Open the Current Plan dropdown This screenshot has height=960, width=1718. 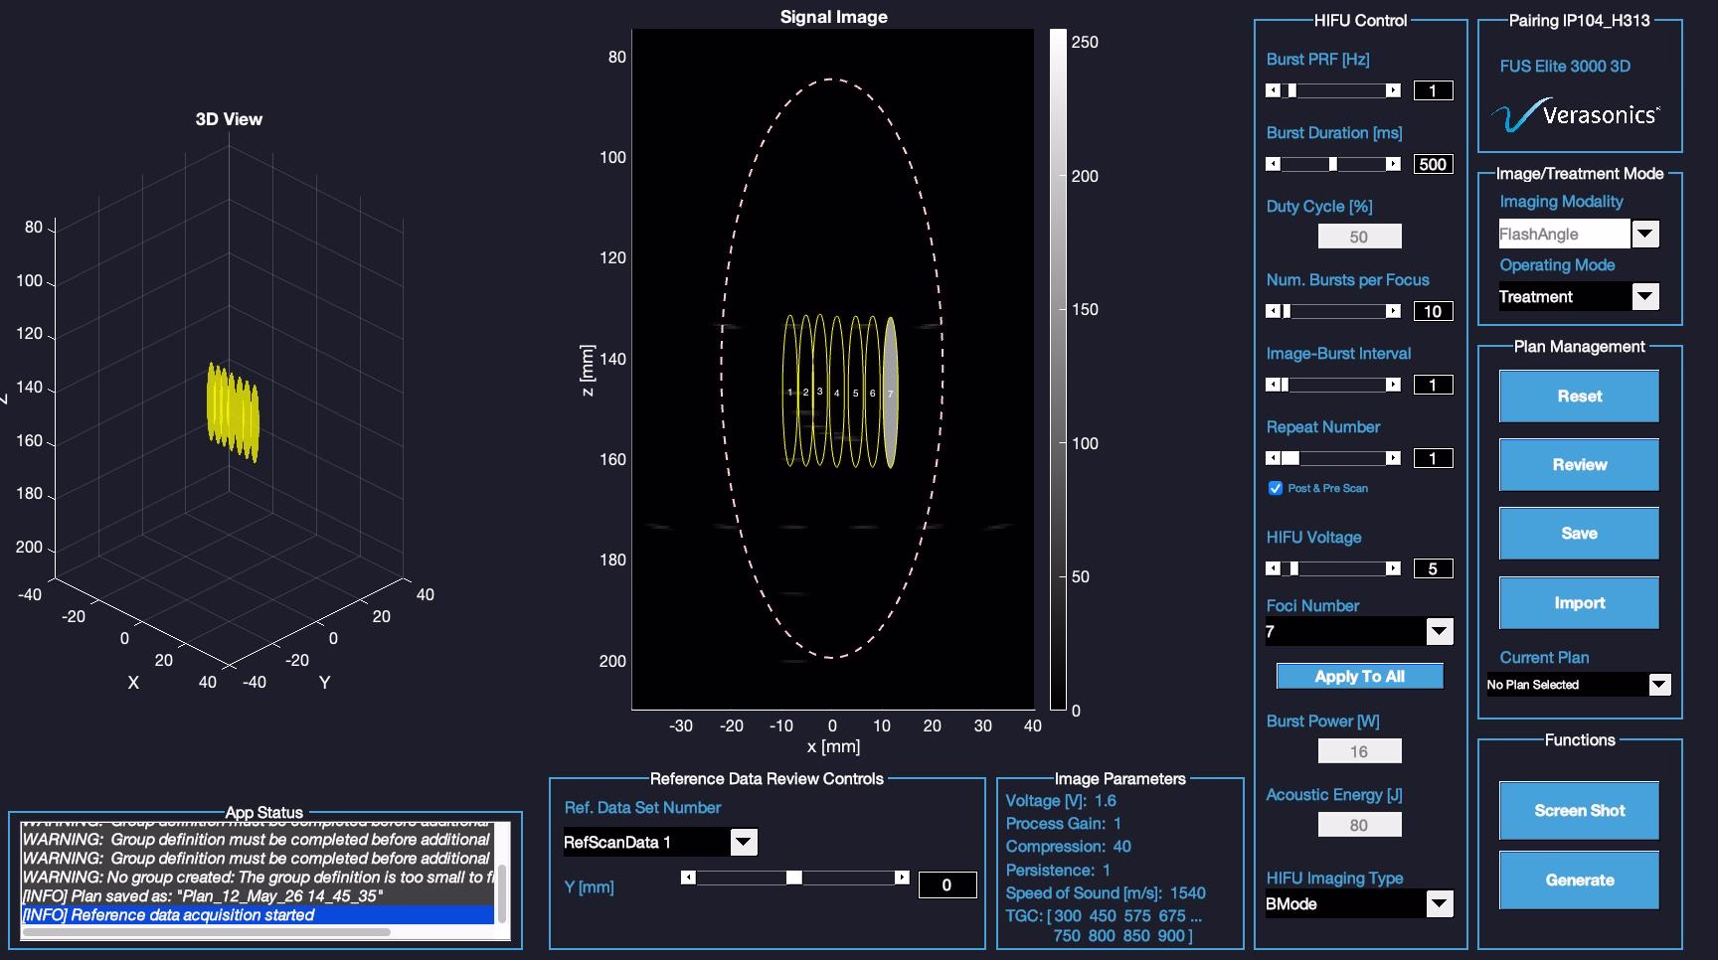(1659, 685)
